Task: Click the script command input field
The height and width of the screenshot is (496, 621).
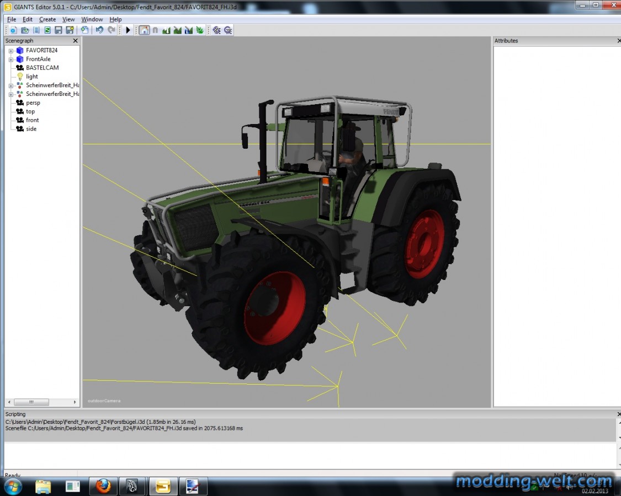Action: [x=309, y=455]
